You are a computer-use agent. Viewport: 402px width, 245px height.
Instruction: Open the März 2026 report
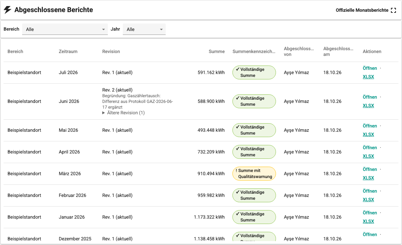pyautogui.click(x=370, y=170)
